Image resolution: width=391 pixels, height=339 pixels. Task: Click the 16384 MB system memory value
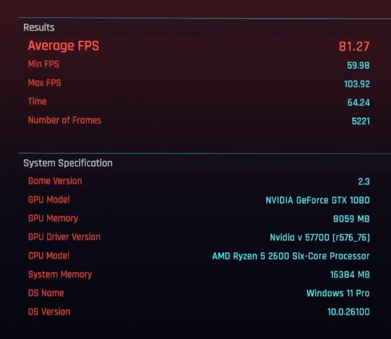350,275
